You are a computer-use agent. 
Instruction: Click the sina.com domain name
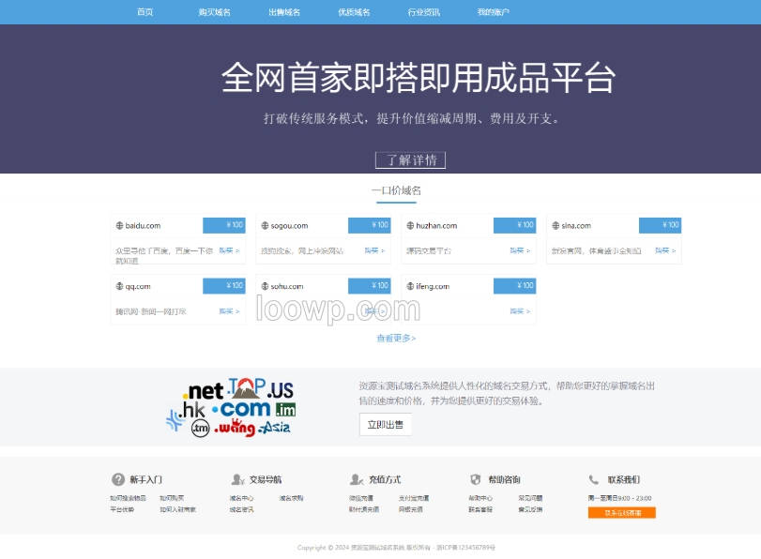point(576,226)
